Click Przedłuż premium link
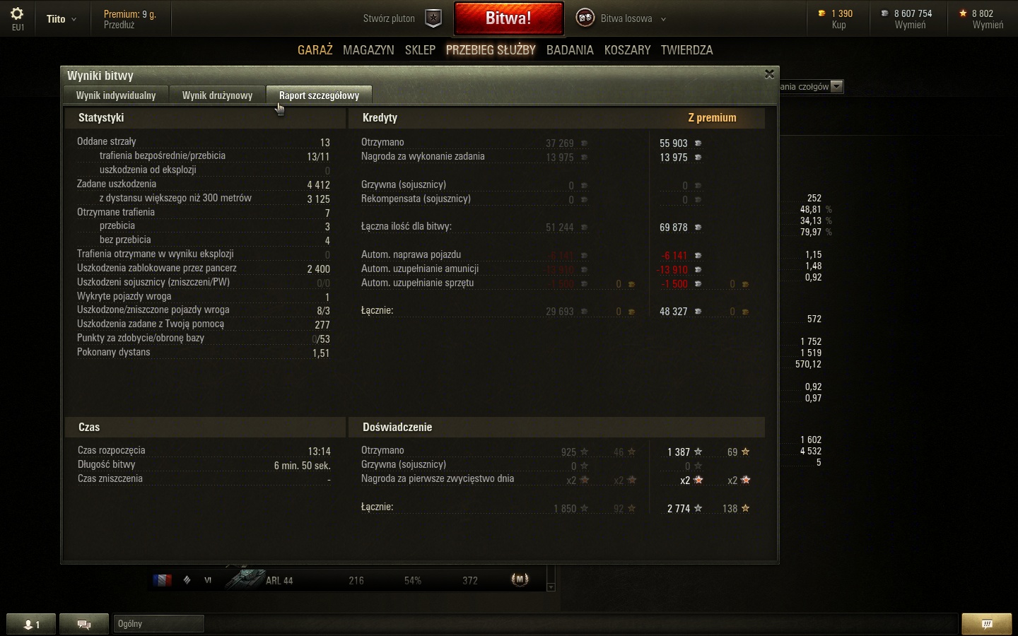This screenshot has width=1018, height=636. [x=119, y=25]
